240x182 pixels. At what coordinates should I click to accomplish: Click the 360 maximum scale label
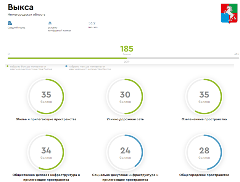click(237, 54)
